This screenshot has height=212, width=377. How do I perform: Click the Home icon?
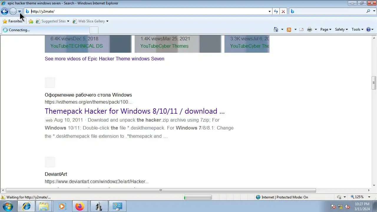click(x=276, y=29)
